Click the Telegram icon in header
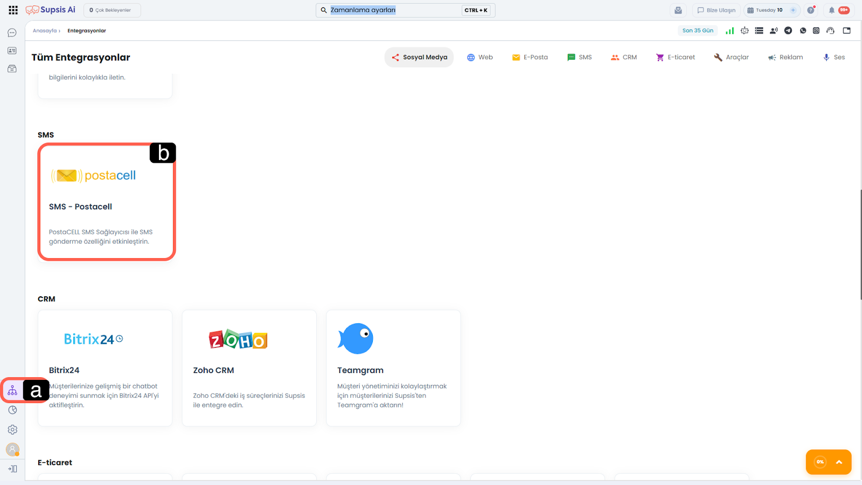Image resolution: width=862 pixels, height=485 pixels. point(788,31)
